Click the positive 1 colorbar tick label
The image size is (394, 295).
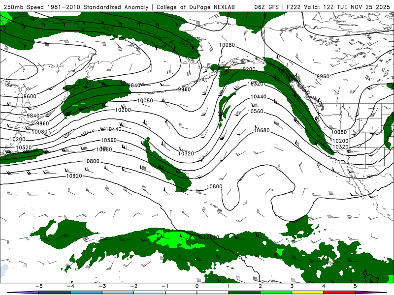(x=229, y=286)
